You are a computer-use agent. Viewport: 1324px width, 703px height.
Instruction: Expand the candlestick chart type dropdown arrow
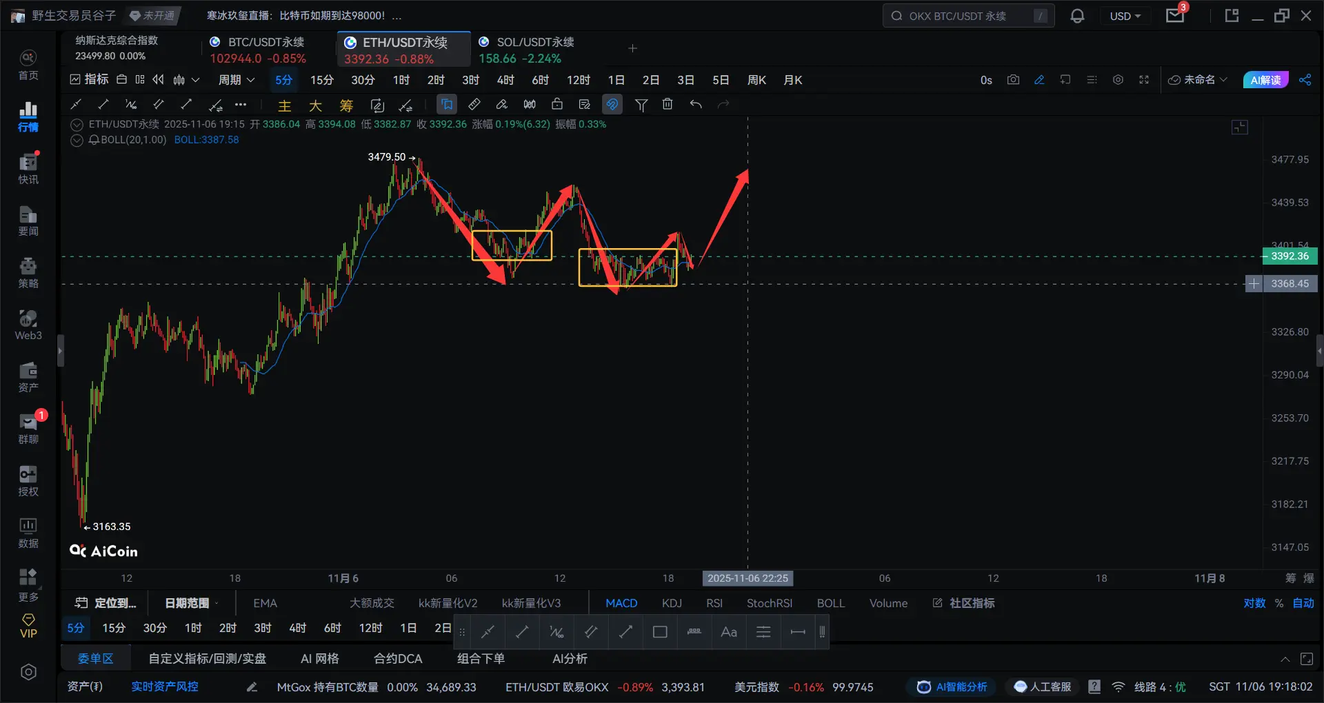196,80
